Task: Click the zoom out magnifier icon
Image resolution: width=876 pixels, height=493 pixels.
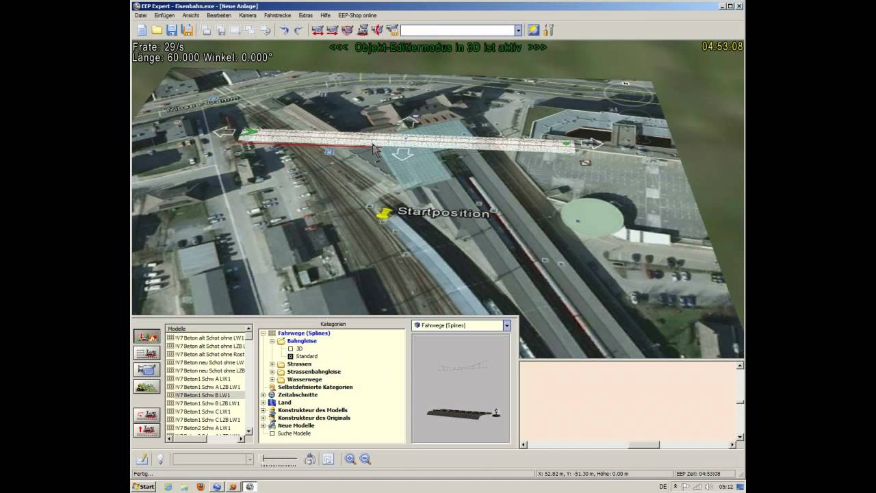Action: (365, 459)
